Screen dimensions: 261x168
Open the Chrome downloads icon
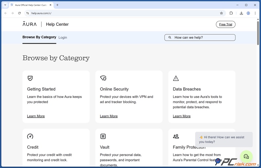click(x=241, y=13)
